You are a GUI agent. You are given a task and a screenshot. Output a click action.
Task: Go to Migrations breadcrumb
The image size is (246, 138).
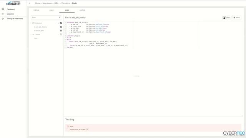47,3
